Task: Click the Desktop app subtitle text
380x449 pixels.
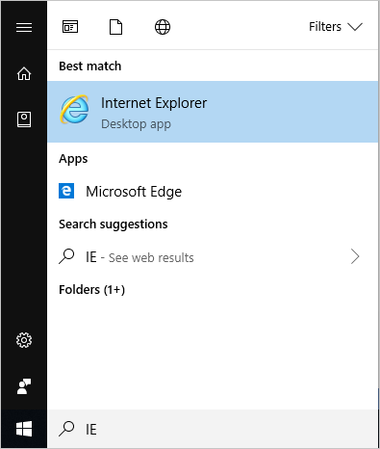Action: [136, 124]
